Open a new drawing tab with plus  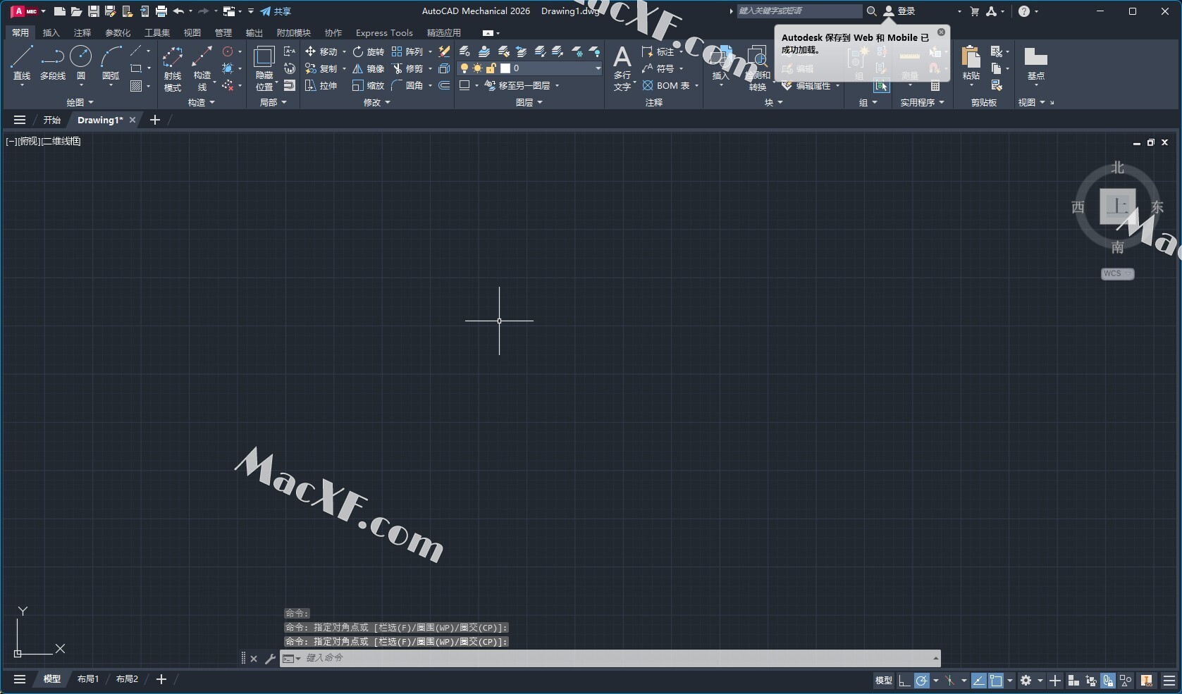[x=155, y=120]
